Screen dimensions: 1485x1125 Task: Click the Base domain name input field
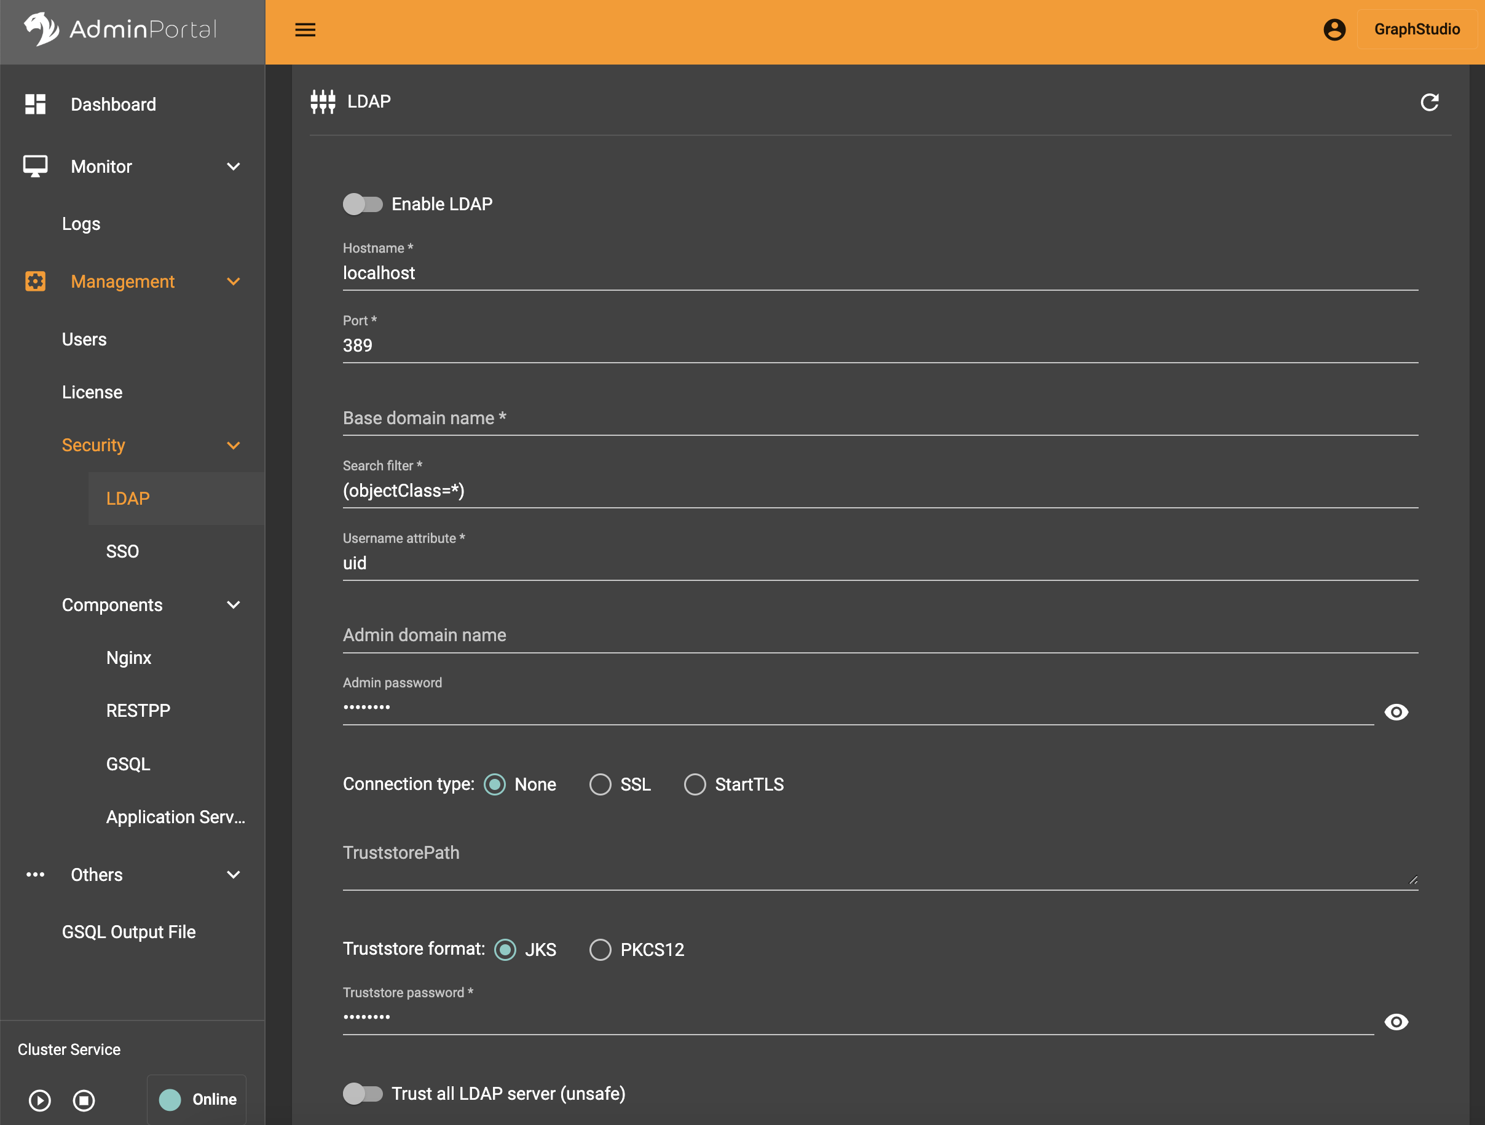tap(880, 418)
